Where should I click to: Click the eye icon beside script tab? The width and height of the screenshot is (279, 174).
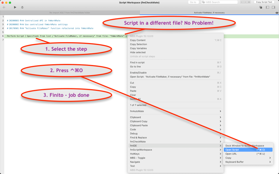277,13
